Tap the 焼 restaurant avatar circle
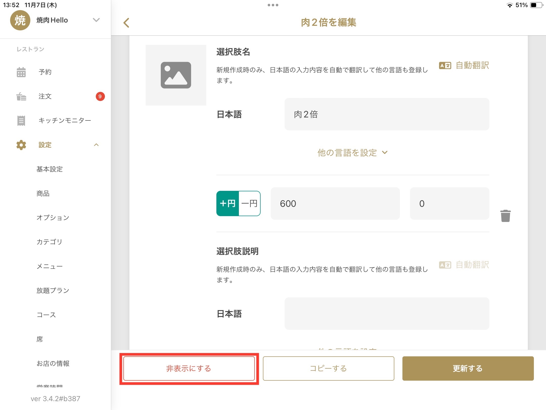The width and height of the screenshot is (546, 410). point(20,20)
